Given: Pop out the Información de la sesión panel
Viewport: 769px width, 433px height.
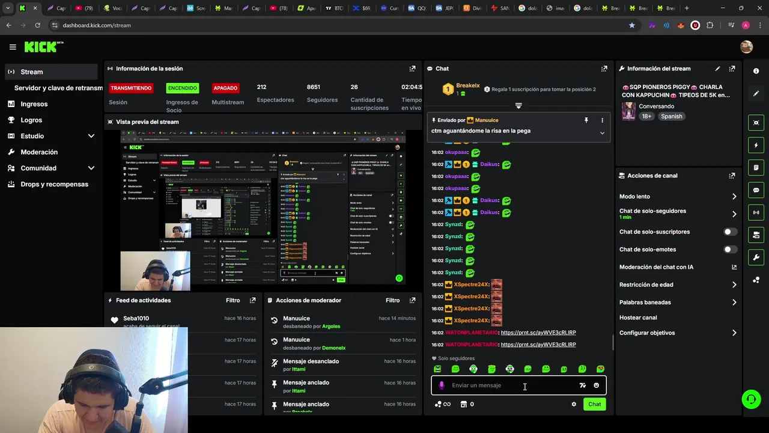Looking at the screenshot, I should point(412,69).
